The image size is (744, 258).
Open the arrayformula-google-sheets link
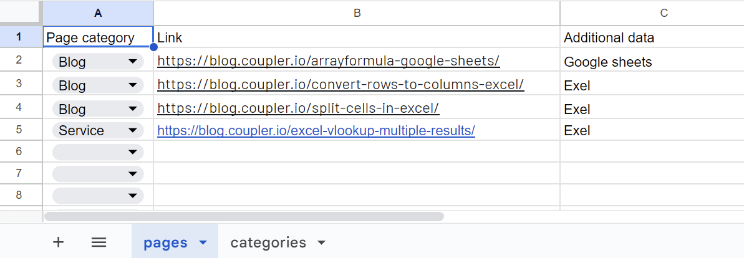pyautogui.click(x=329, y=60)
